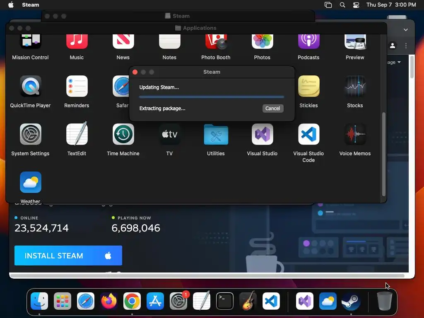Open Launchpad from the Dock

pyautogui.click(x=63, y=301)
